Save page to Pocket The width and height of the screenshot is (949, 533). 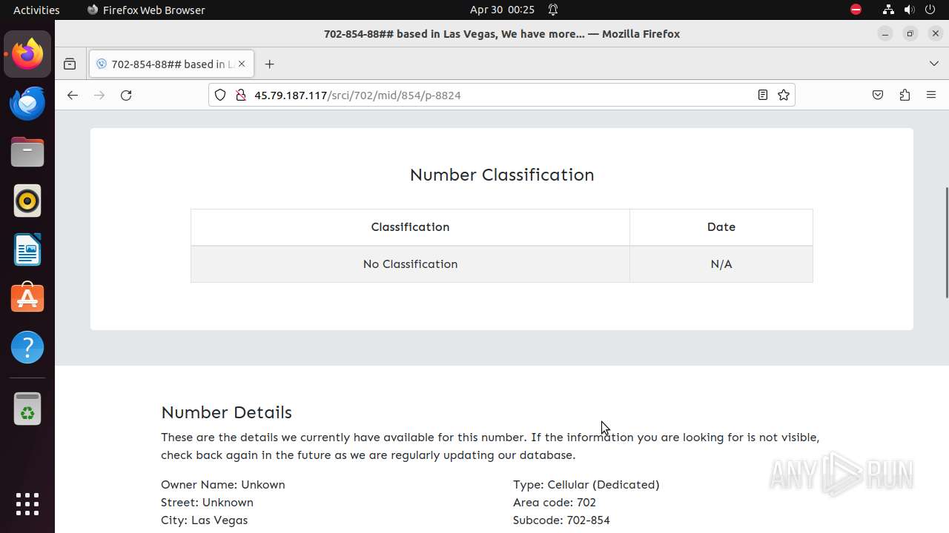pyautogui.click(x=878, y=95)
